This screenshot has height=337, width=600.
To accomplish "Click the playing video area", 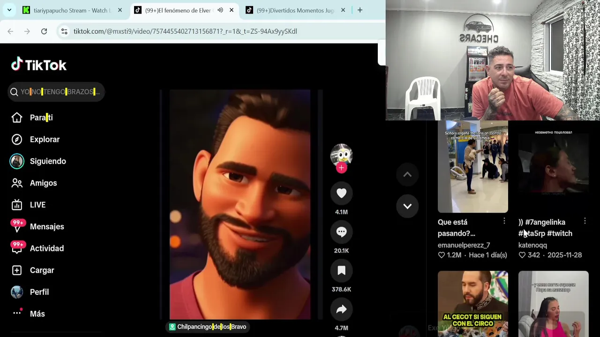I will [x=240, y=204].
